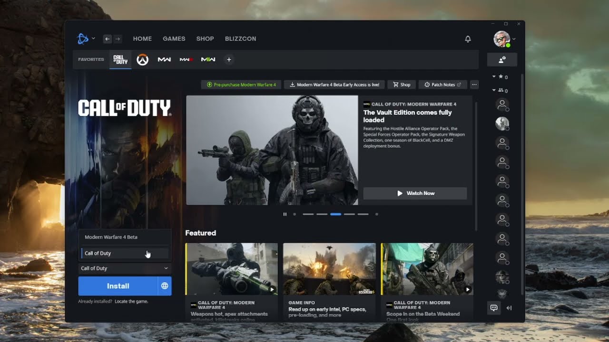Choose Call of Duty in the open list

click(x=125, y=253)
